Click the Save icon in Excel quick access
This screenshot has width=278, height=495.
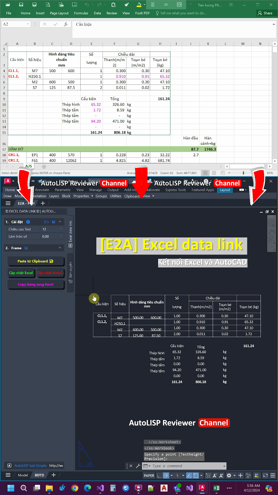point(21,5)
